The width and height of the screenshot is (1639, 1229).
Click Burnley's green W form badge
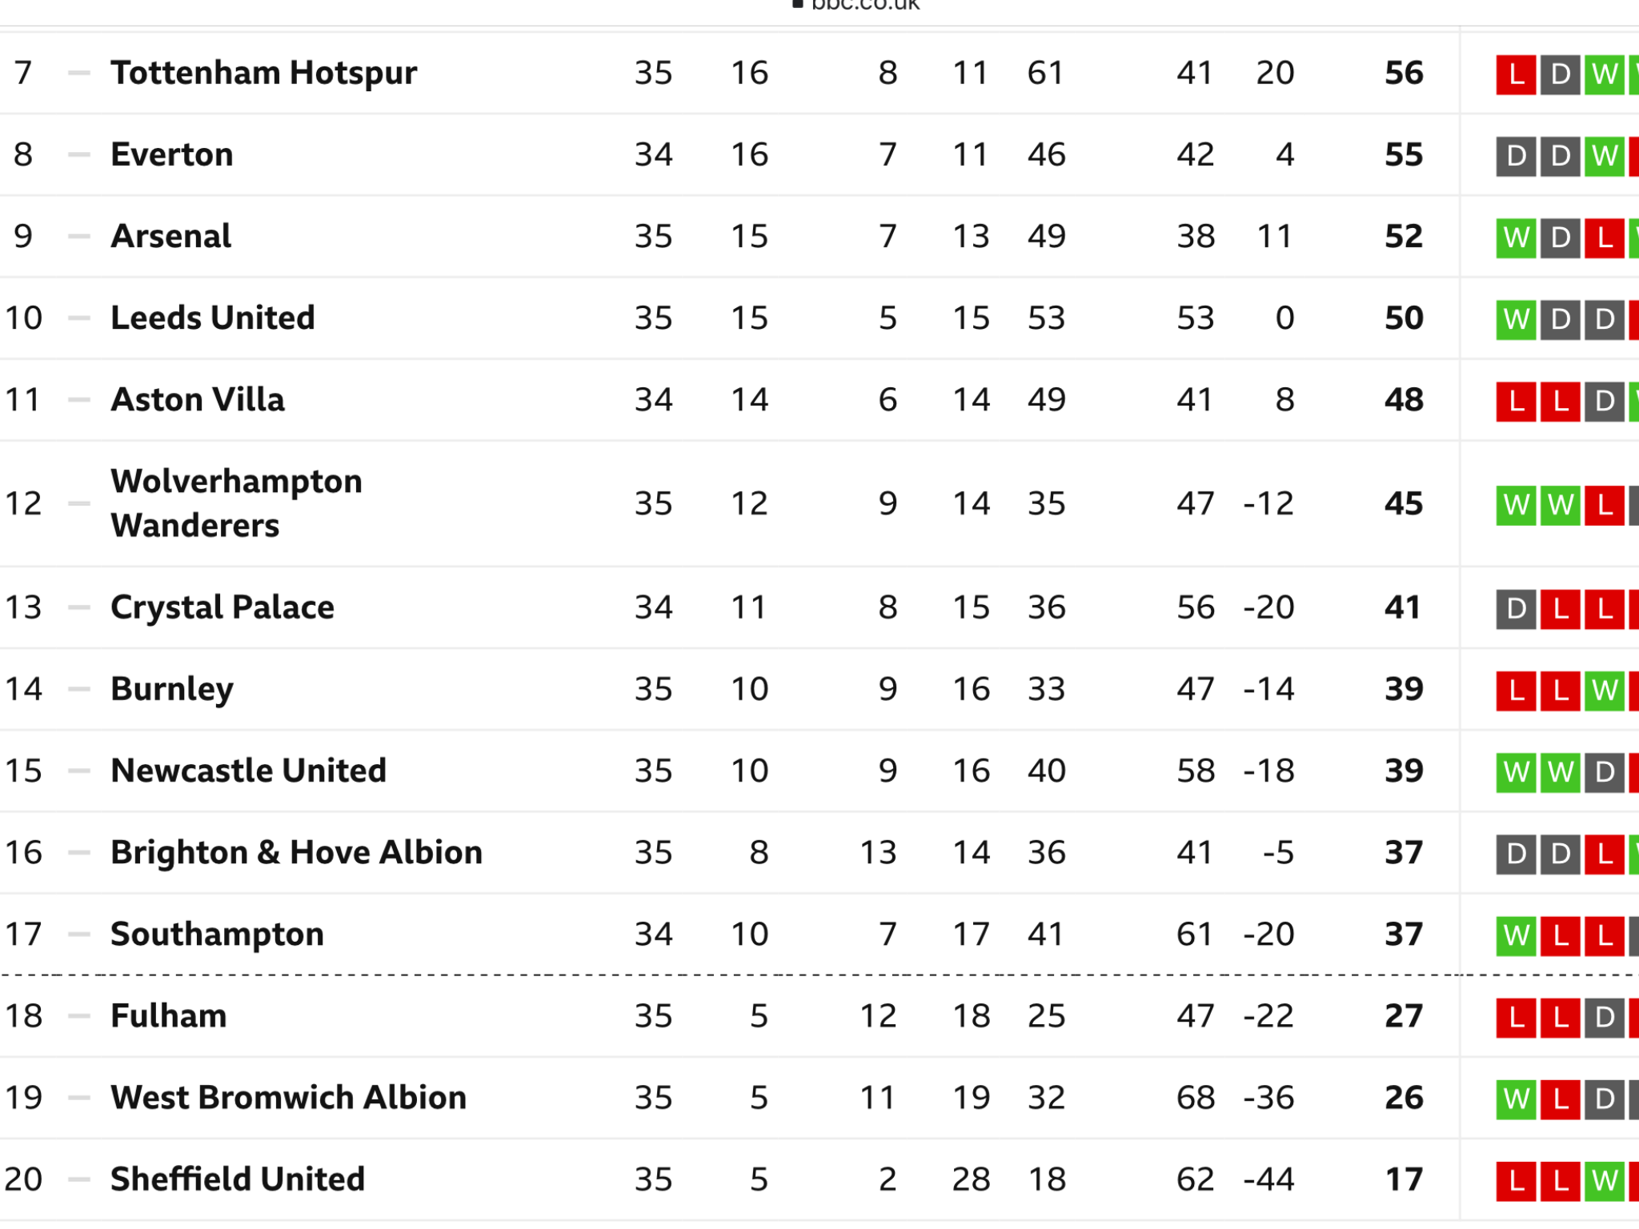1605,691
